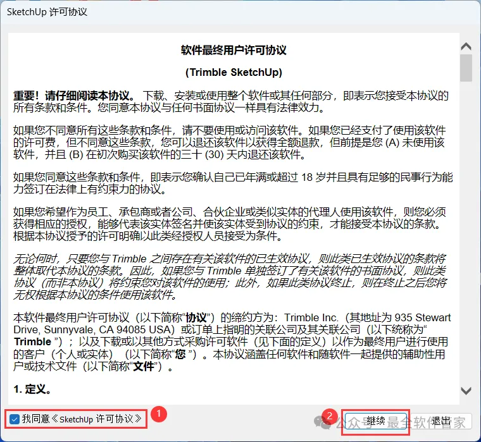The image size is (481, 442).
Task: Click the address text Drive, Sunnyvale, CA 94085 USA
Action: tap(94, 329)
